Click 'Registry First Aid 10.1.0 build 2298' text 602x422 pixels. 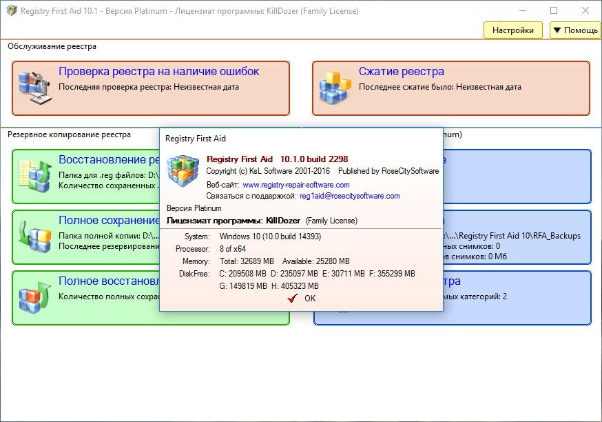(277, 159)
